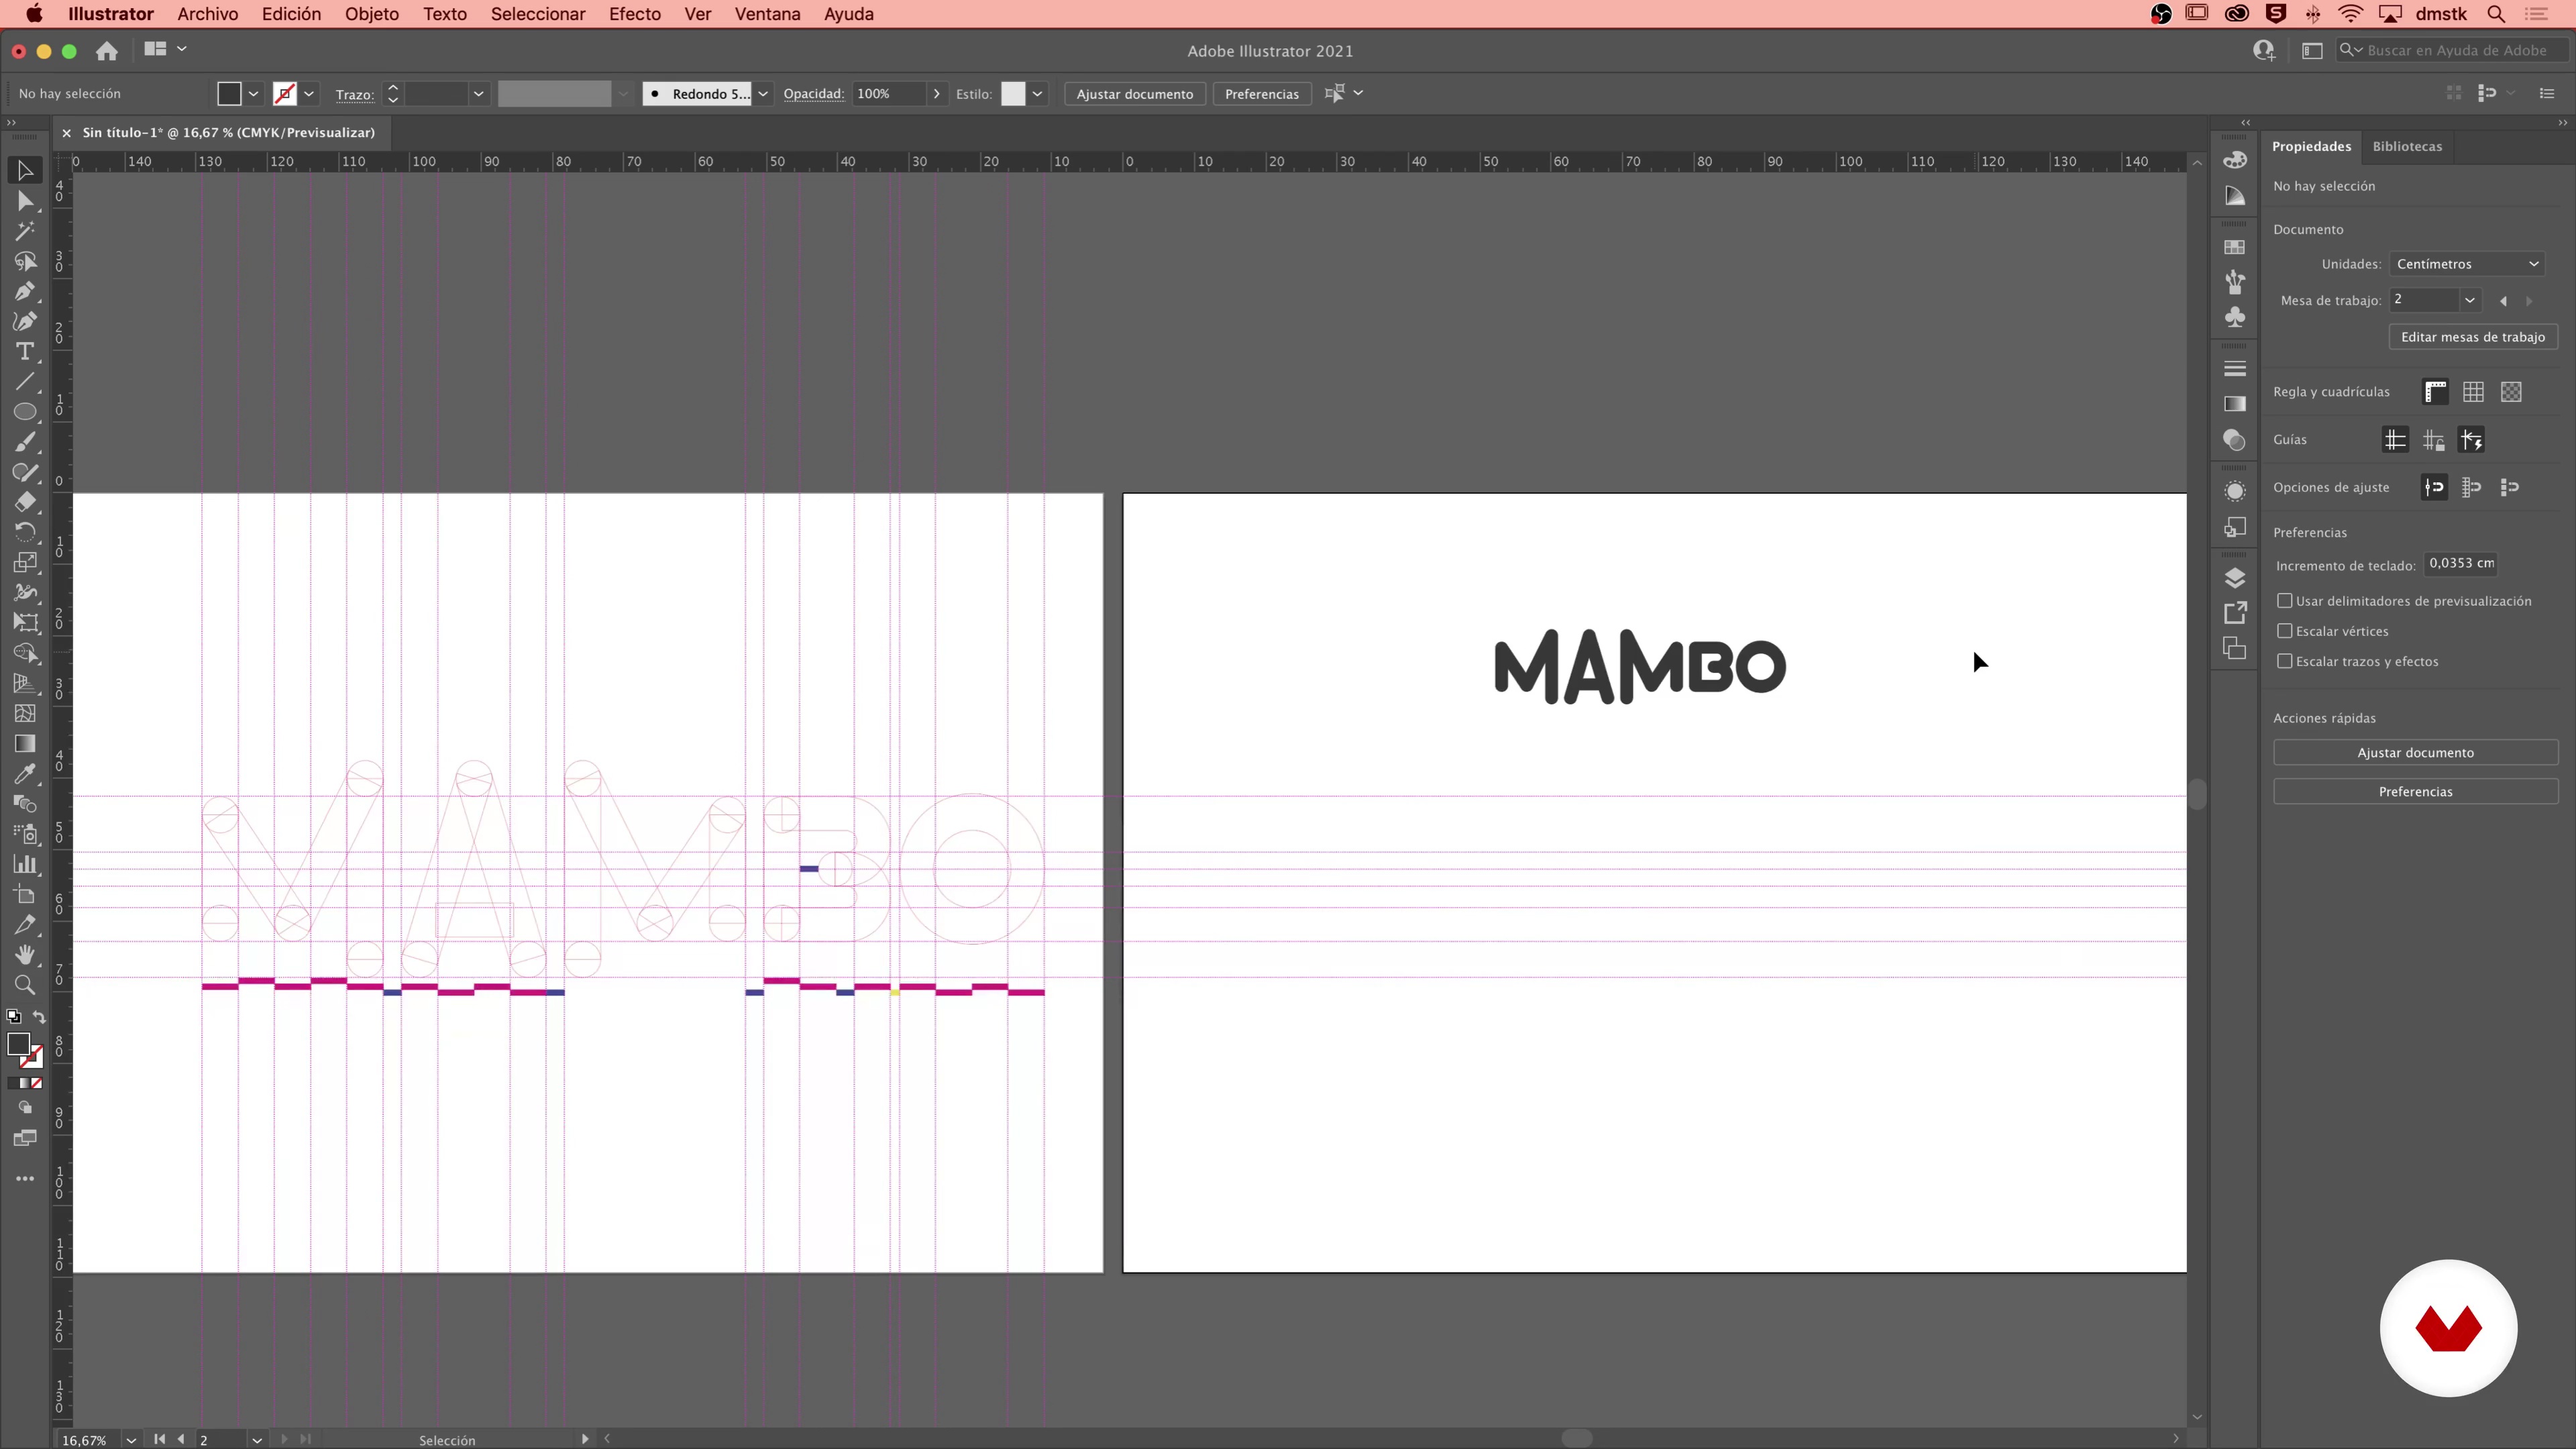Image resolution: width=2576 pixels, height=1449 pixels.
Task: Open the Archivo menu
Action: point(208,14)
